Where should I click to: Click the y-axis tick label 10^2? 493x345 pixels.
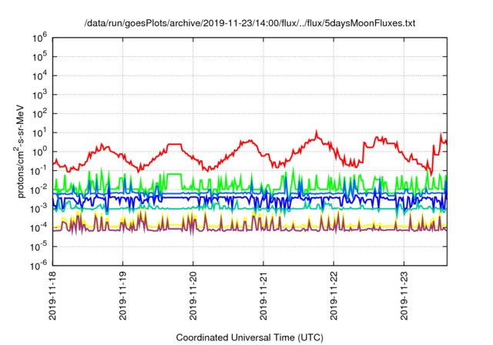(x=40, y=114)
